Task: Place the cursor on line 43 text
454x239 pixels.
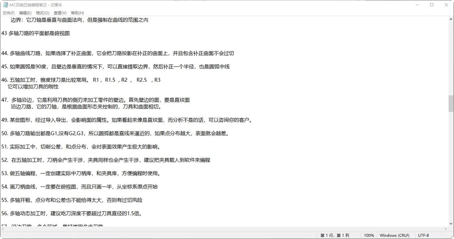Action: coord(35,33)
